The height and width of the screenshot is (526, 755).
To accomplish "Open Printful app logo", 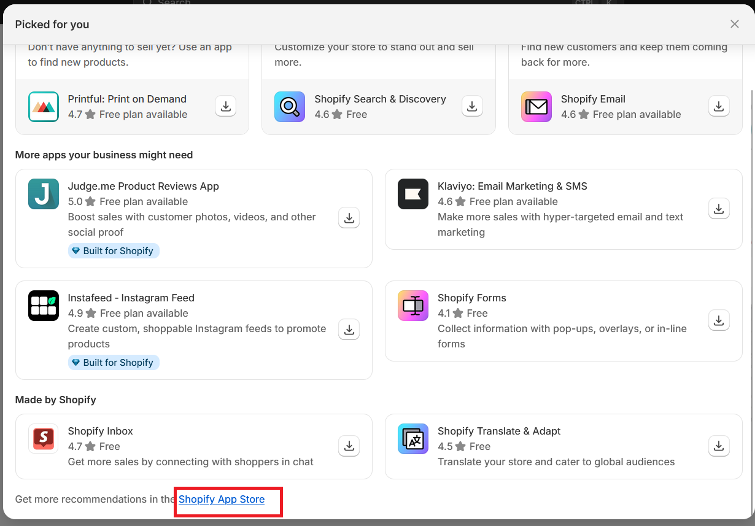I will [x=44, y=107].
